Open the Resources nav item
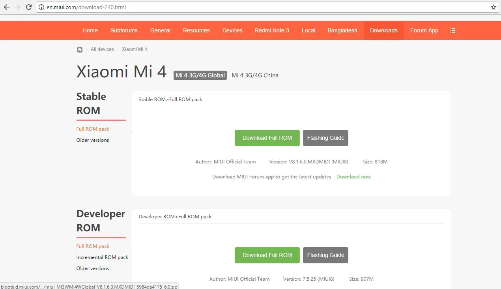This screenshot has height=289, width=501. 196,30
